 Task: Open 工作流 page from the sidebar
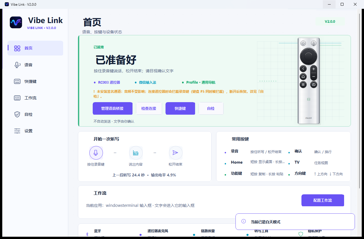(x=35, y=98)
